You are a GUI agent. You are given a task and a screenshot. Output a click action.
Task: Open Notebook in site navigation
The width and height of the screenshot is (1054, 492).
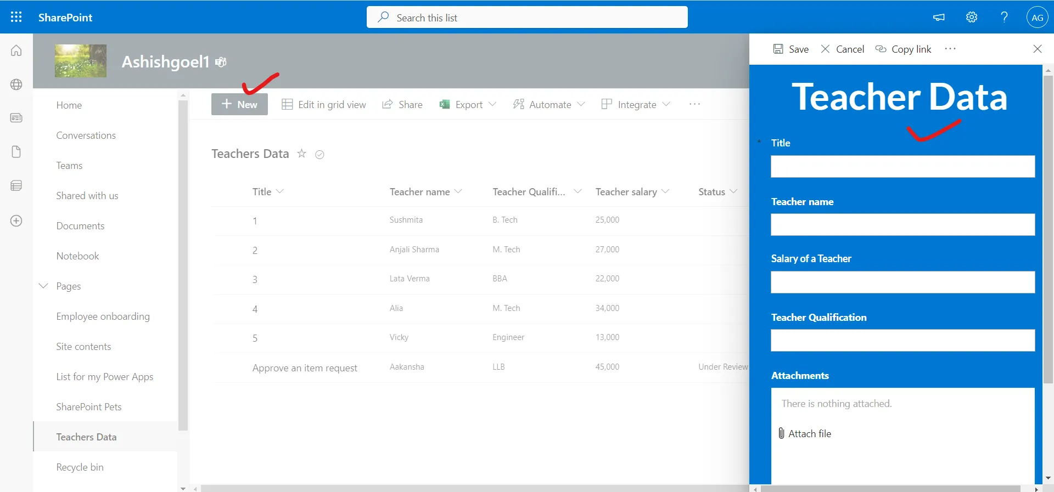77,256
